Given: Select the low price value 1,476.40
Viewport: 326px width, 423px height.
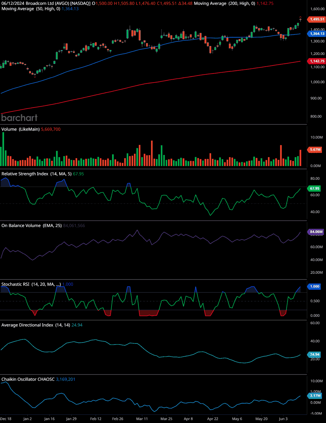Looking at the screenshot, I should tap(147, 3).
